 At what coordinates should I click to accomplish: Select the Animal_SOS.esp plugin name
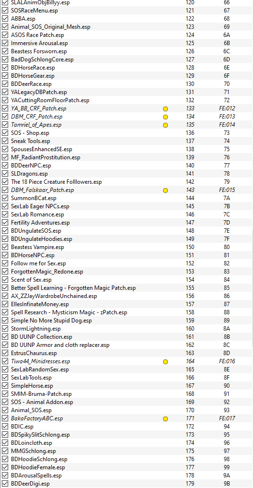[x=31, y=410]
